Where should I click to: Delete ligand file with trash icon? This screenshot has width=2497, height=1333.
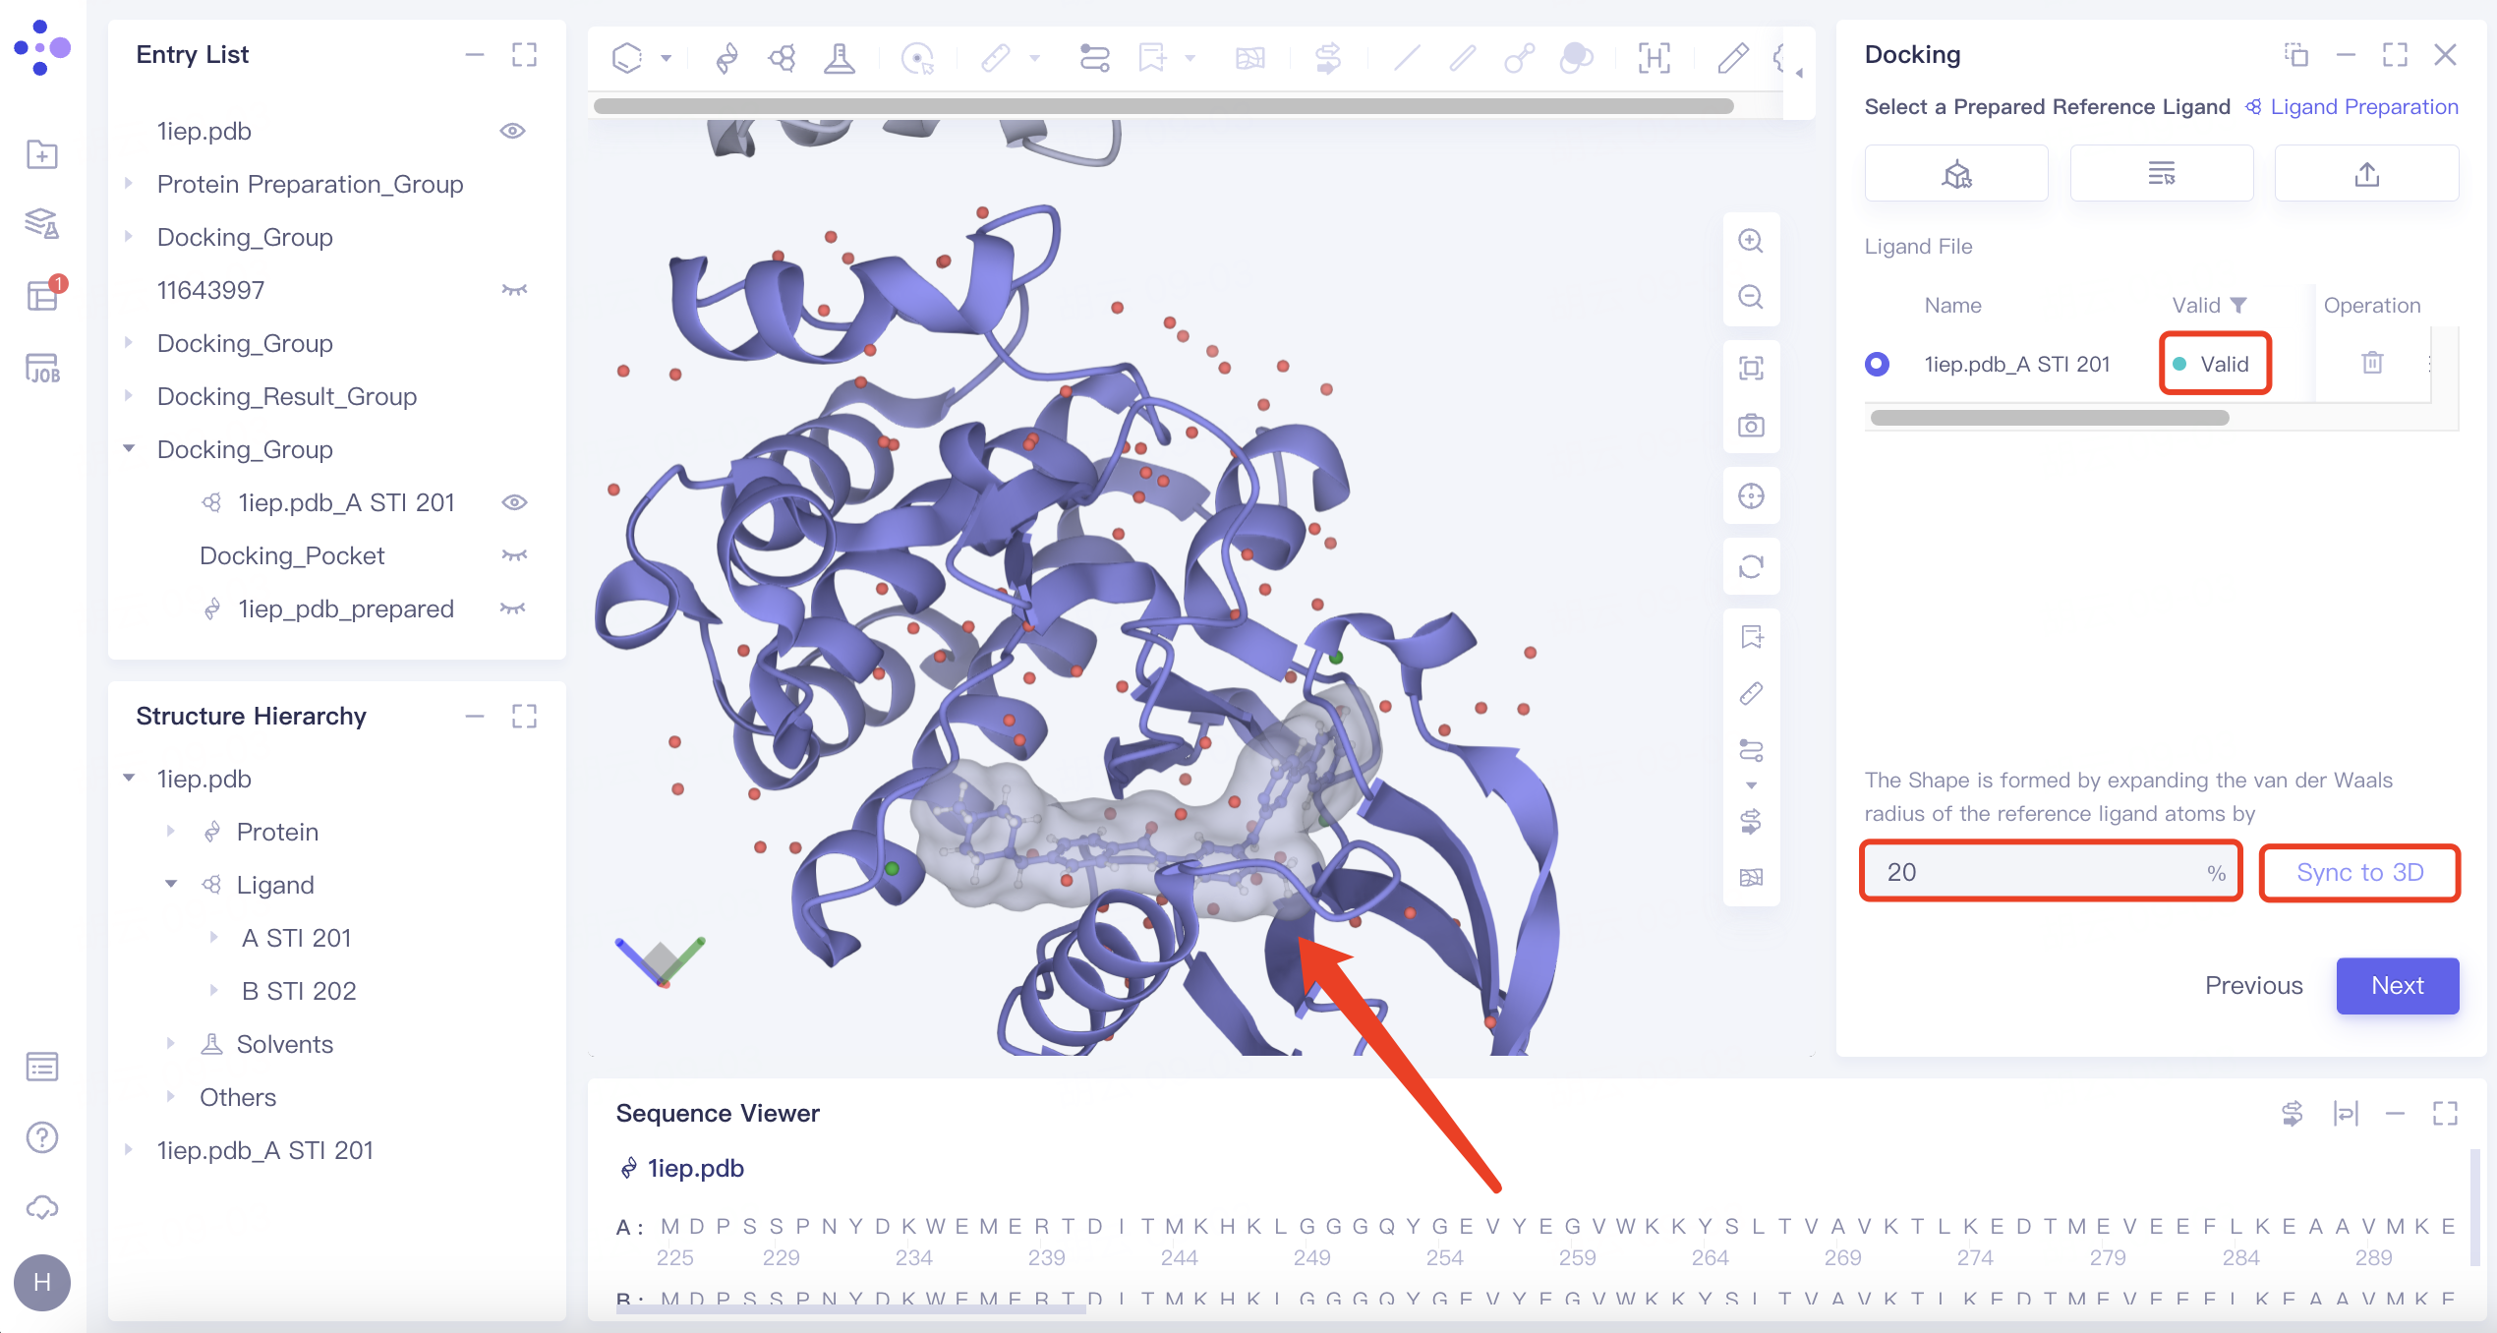2372,363
